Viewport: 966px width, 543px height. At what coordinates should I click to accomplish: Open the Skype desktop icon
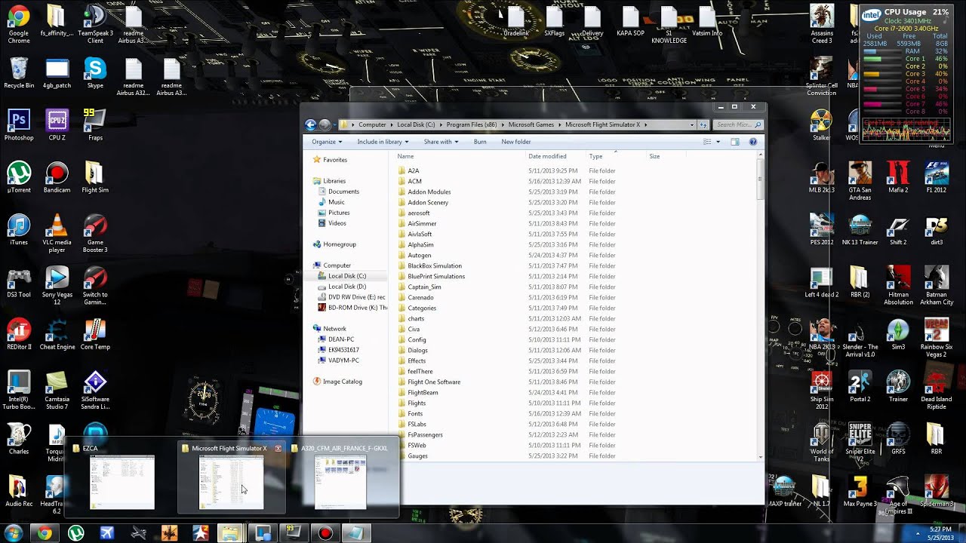95,72
